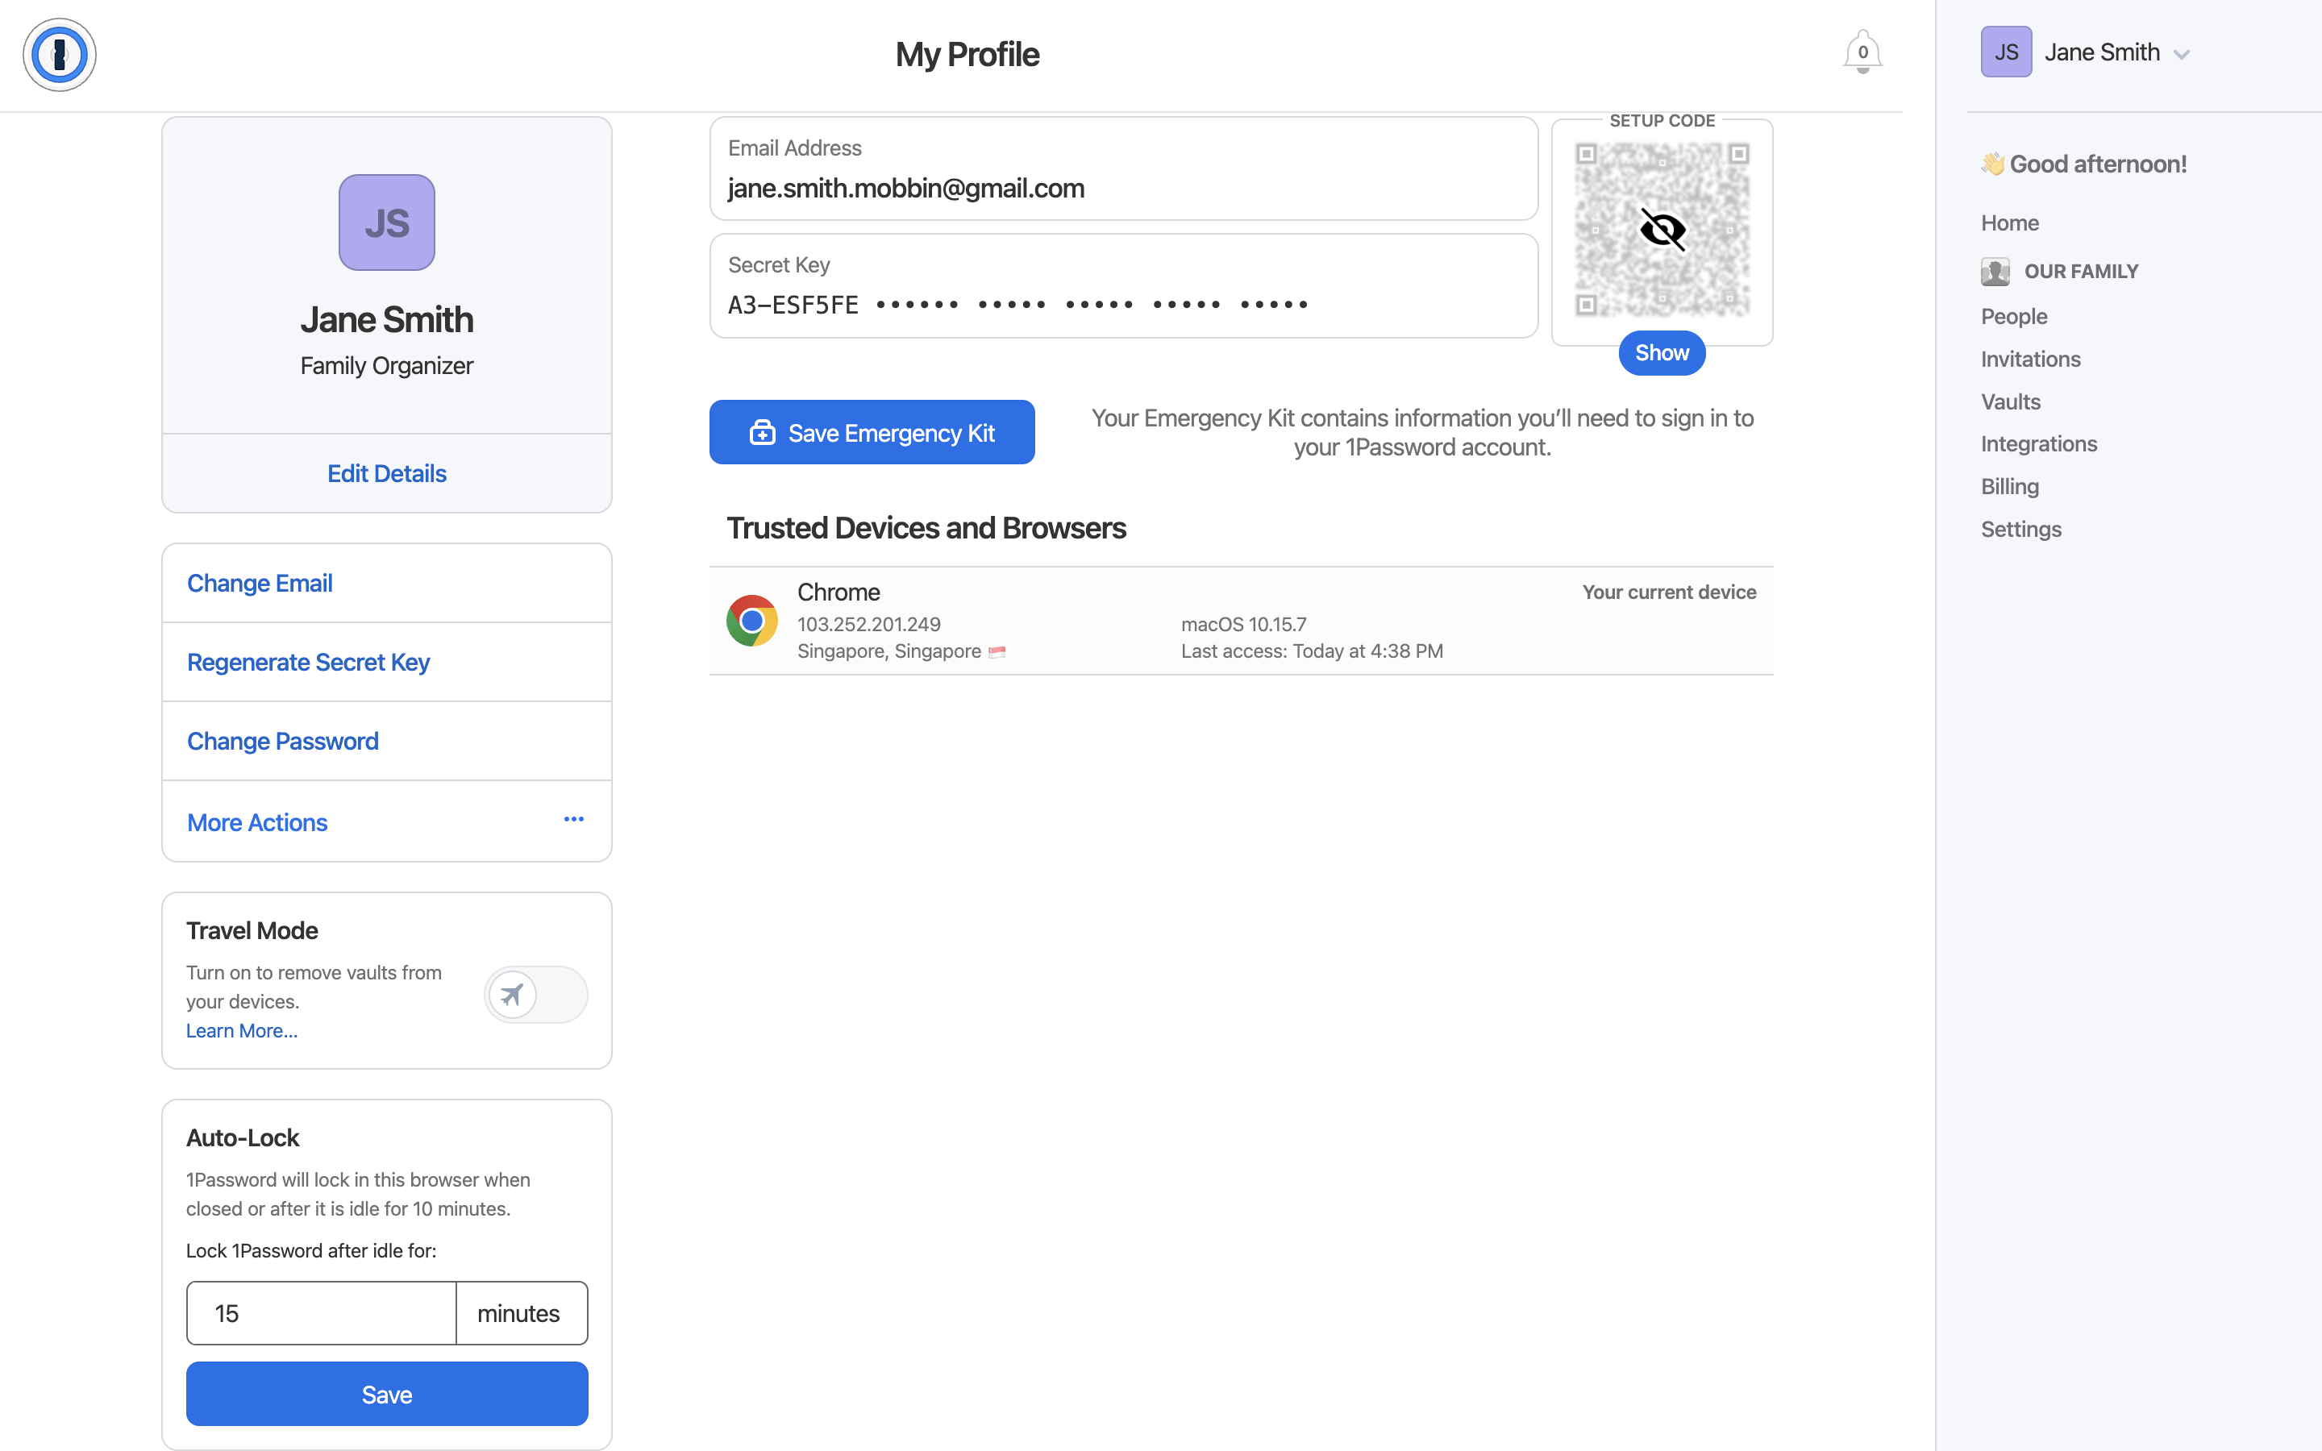Click the Singapore flag icon

click(x=997, y=651)
